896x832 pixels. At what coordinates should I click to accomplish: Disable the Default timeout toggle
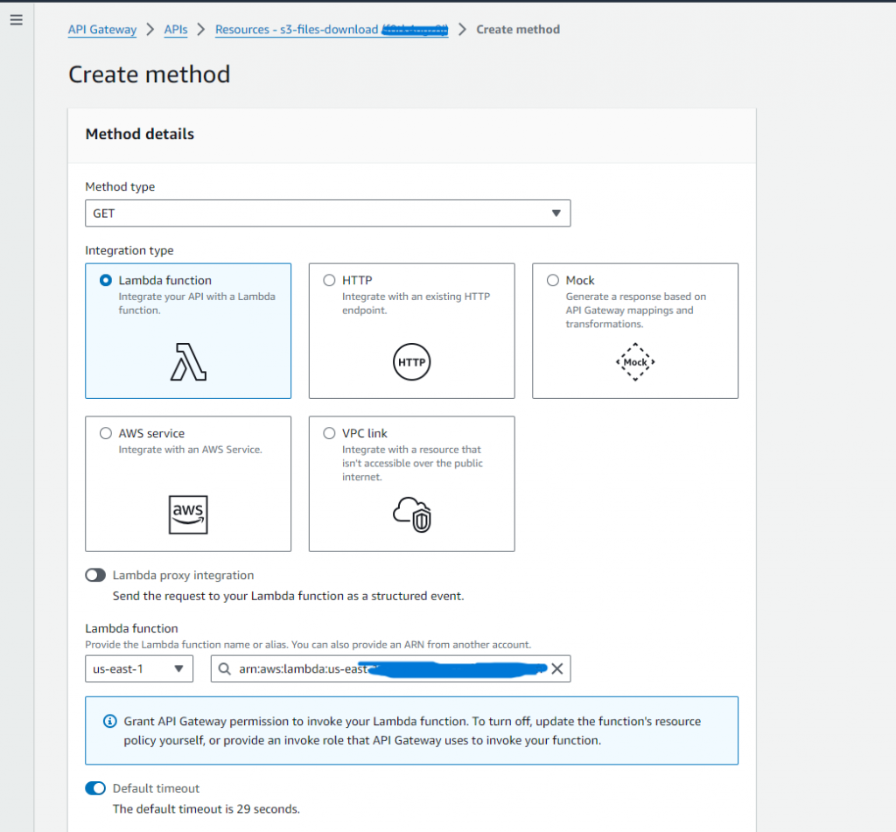click(x=95, y=788)
